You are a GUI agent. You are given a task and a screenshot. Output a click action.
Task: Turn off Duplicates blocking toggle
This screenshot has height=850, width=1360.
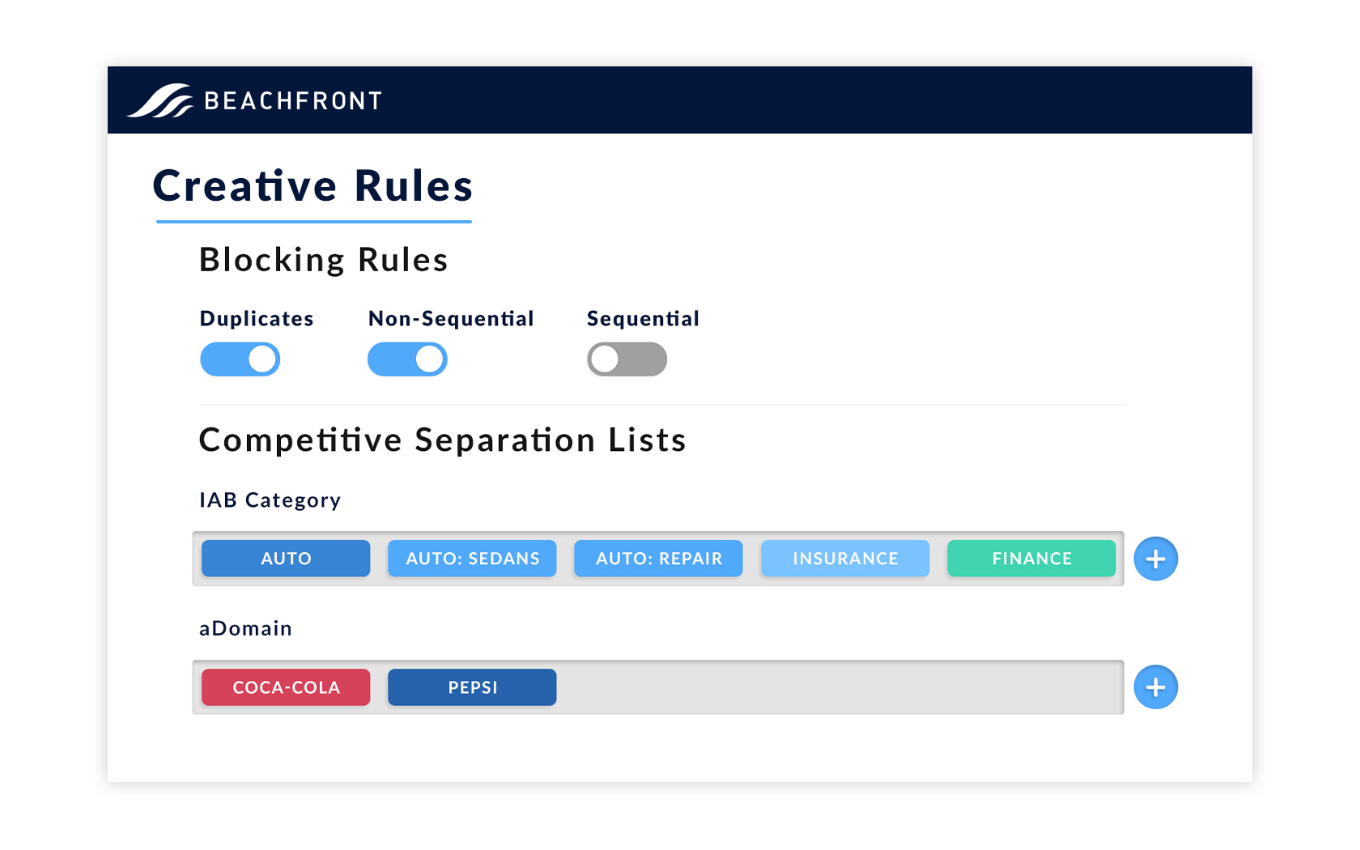240,359
